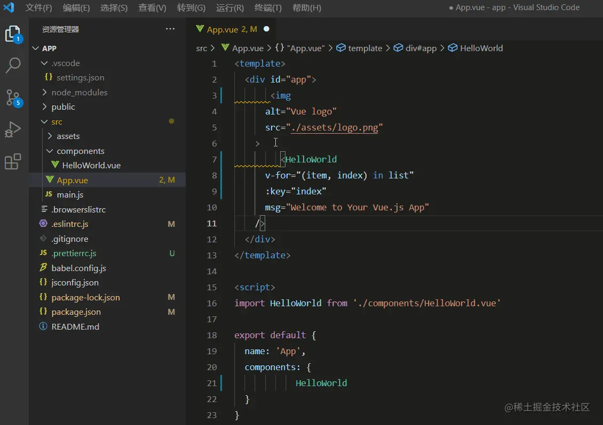Click the JS icon beside .prettierrc.js
This screenshot has width=603, height=425.
coord(43,252)
